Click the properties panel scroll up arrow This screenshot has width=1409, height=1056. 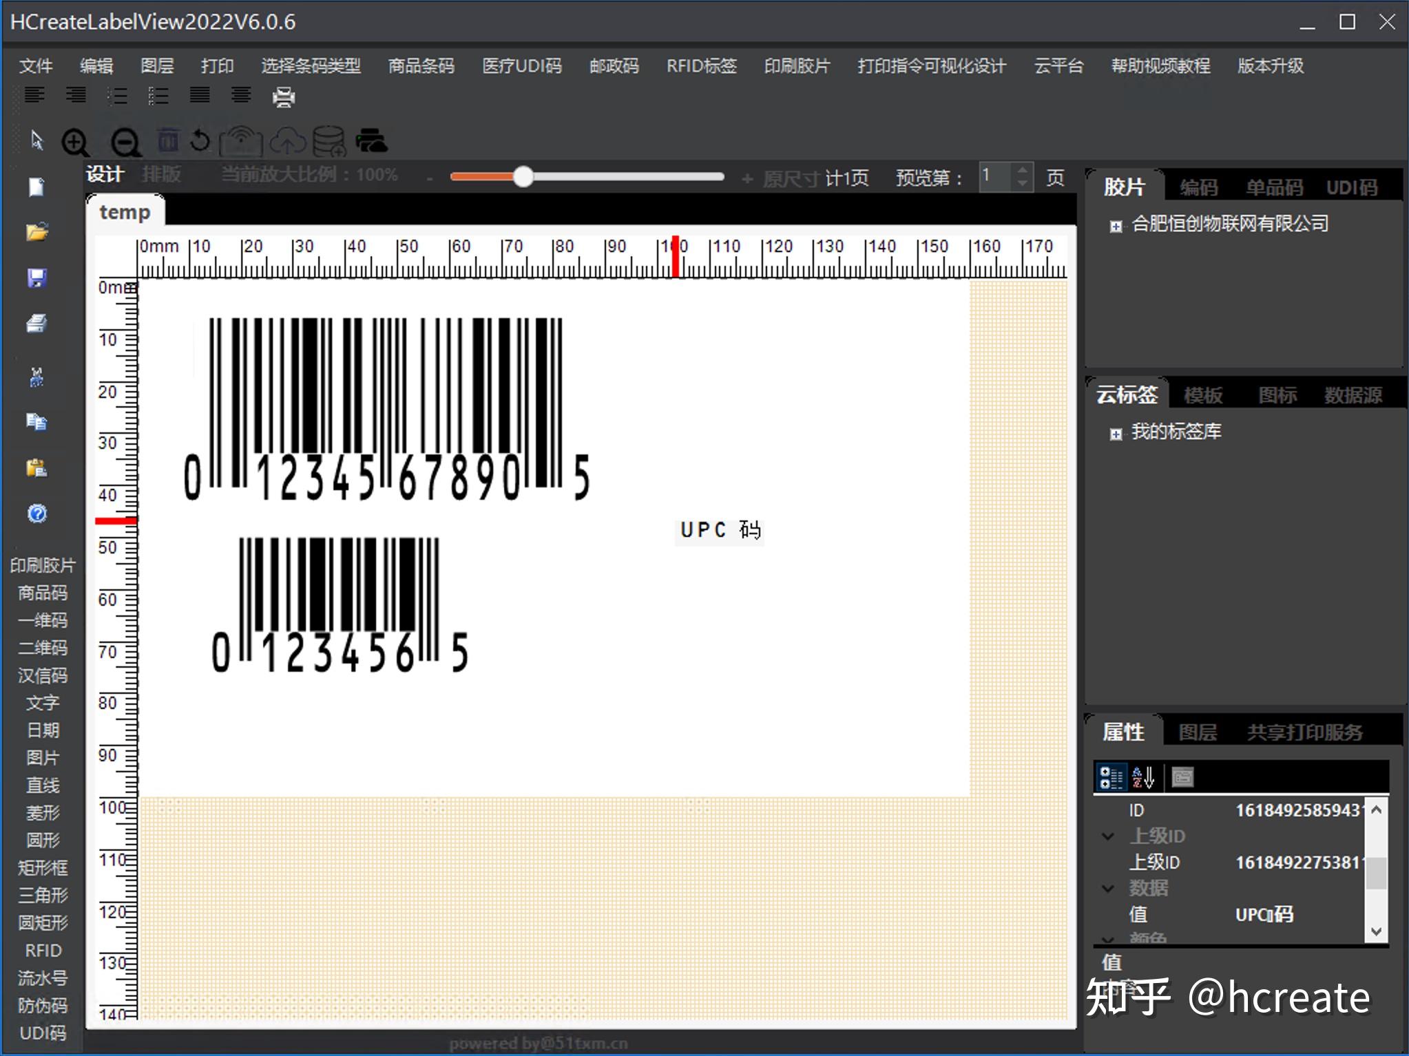[x=1376, y=810]
